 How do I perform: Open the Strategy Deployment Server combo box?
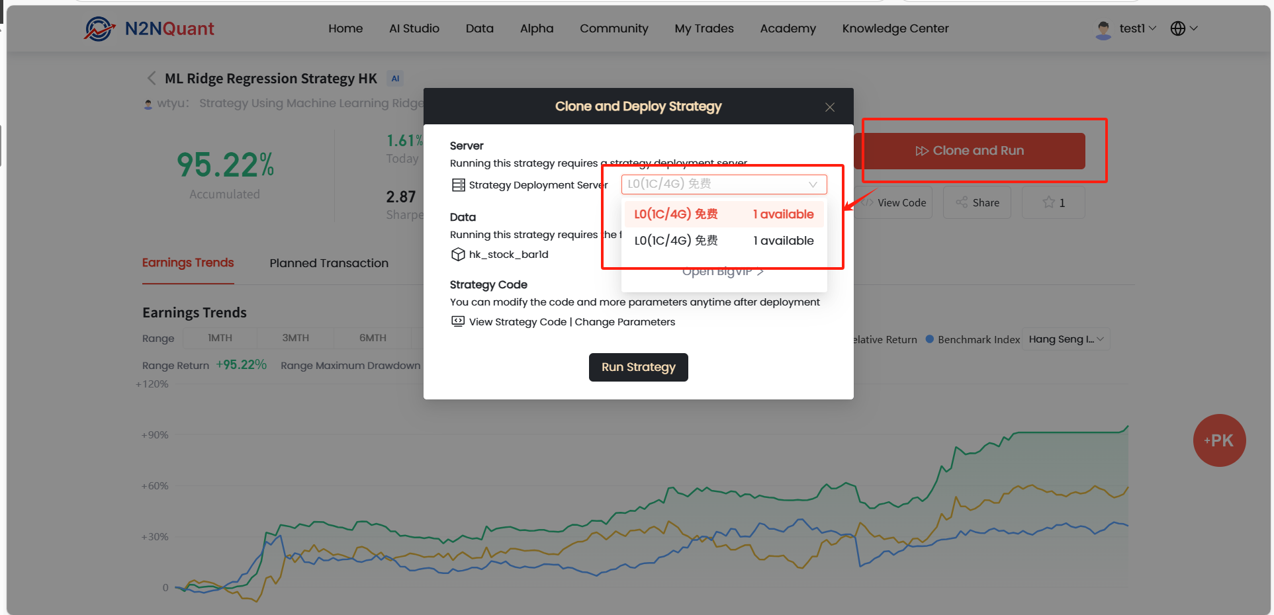pos(724,184)
